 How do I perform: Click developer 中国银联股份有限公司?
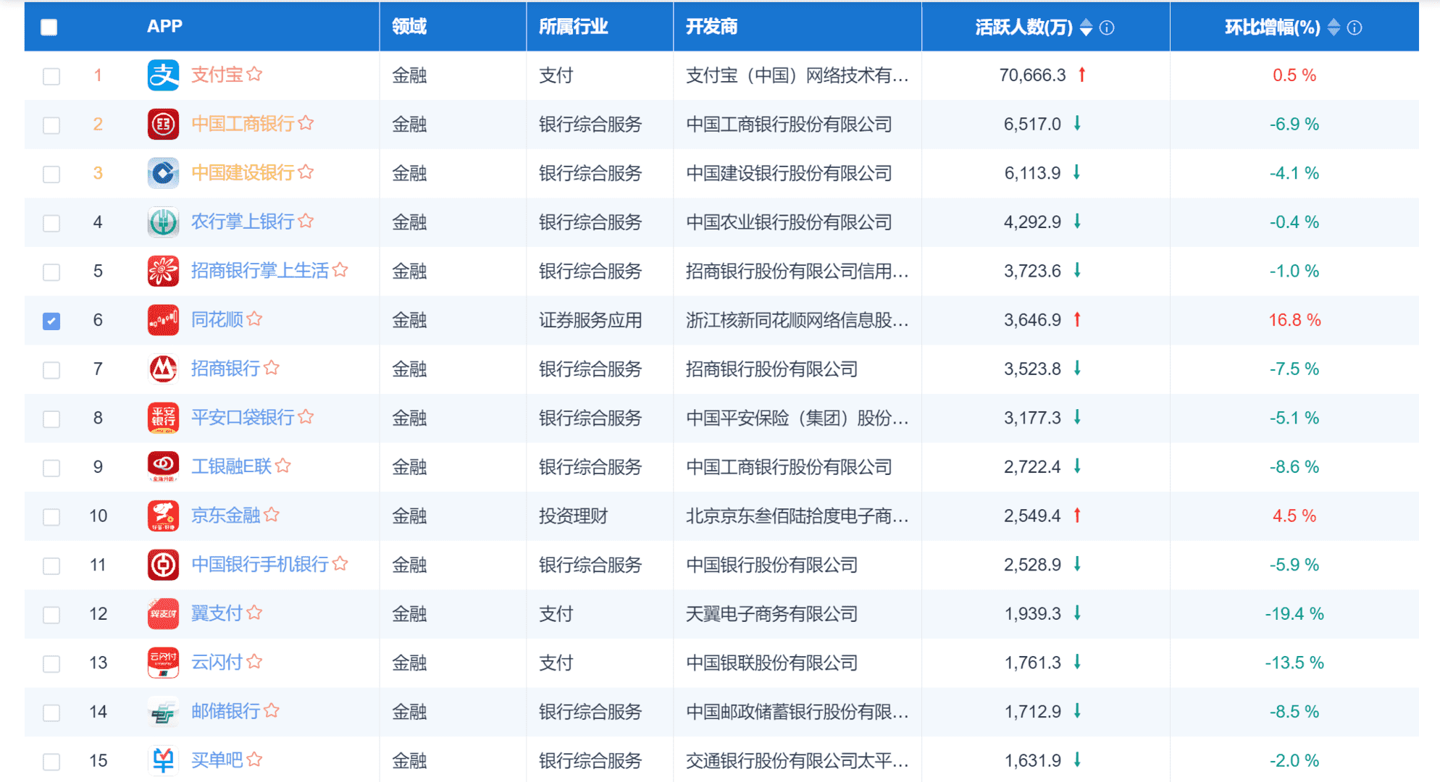(x=771, y=663)
